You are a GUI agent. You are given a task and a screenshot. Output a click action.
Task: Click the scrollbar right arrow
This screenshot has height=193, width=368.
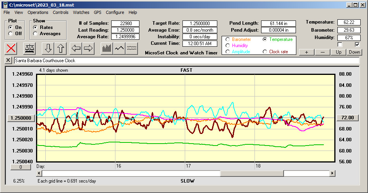pos(332,173)
